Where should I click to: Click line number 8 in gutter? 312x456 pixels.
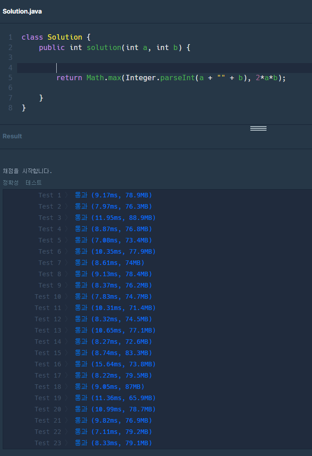10,108
